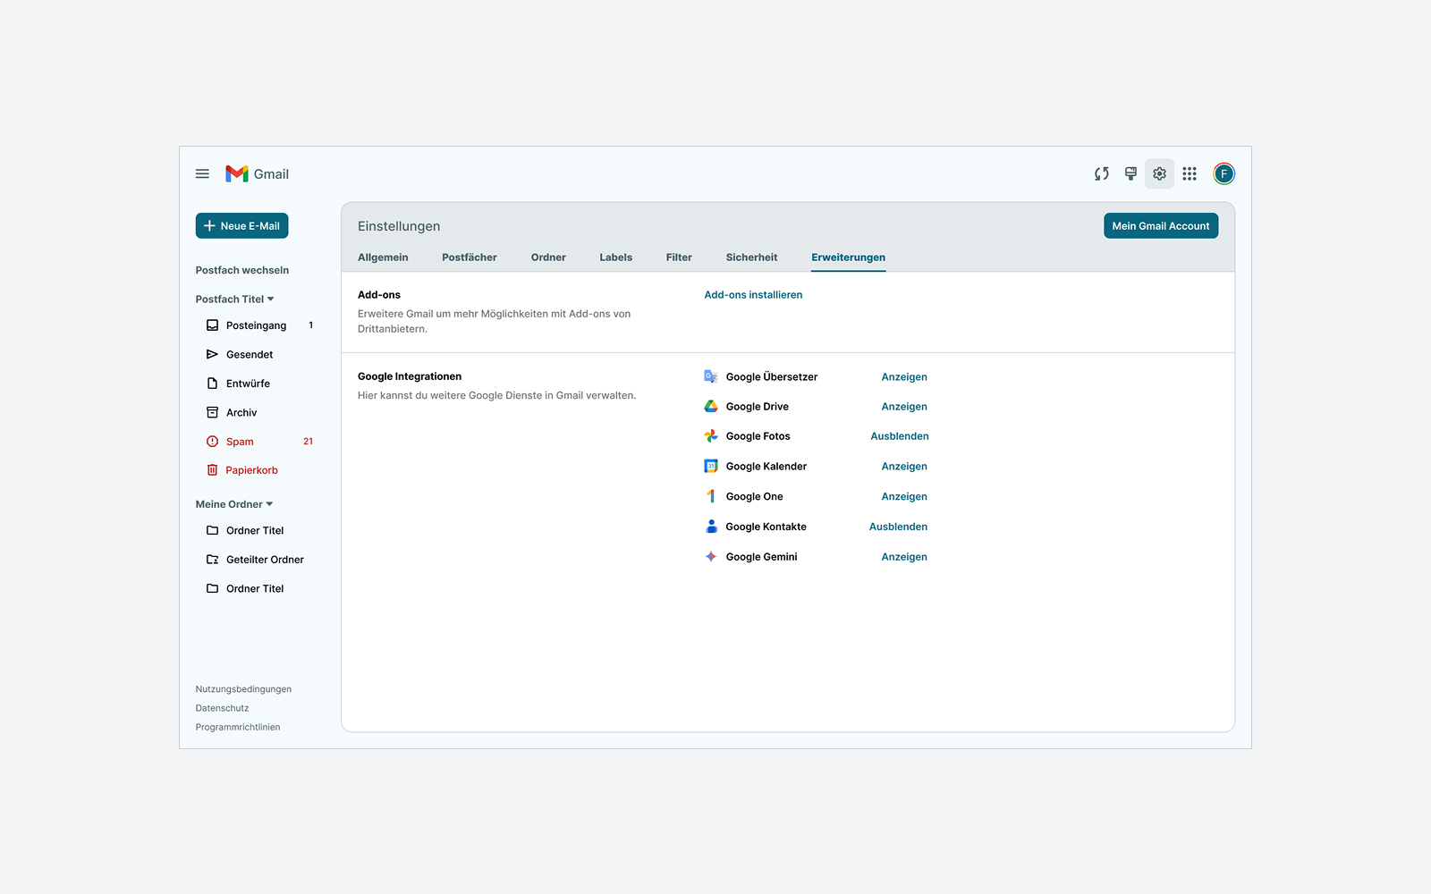This screenshot has width=1431, height=894.
Task: Open the Nutzungsbedingungen link
Action: [x=243, y=689]
